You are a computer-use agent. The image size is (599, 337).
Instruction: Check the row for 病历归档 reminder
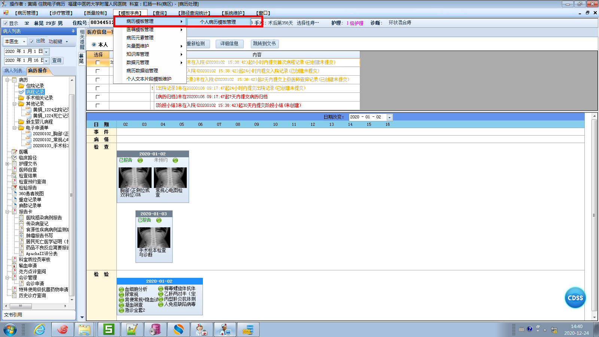(98, 97)
